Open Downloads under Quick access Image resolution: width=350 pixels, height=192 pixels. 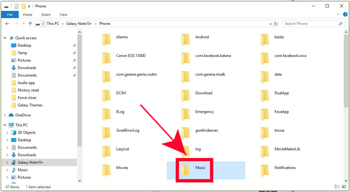tap(27, 68)
